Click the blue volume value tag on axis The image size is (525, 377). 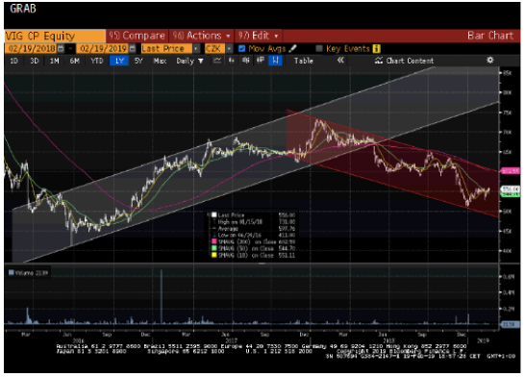click(x=510, y=324)
